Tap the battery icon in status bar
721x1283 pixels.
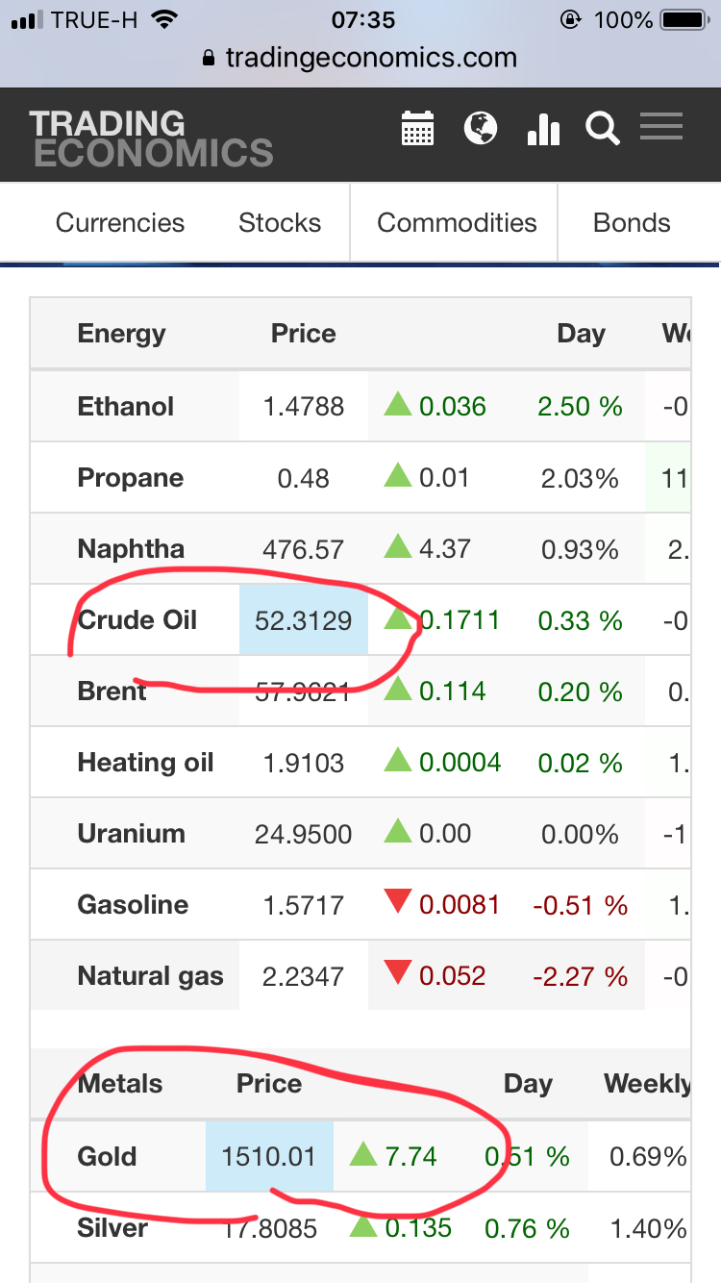(x=684, y=19)
